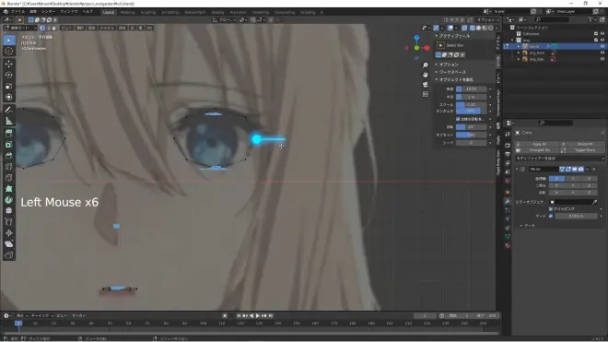The height and width of the screenshot is (342, 608).
Task: Open the Edit Mode dropdown
Action: pyautogui.click(x=20, y=28)
